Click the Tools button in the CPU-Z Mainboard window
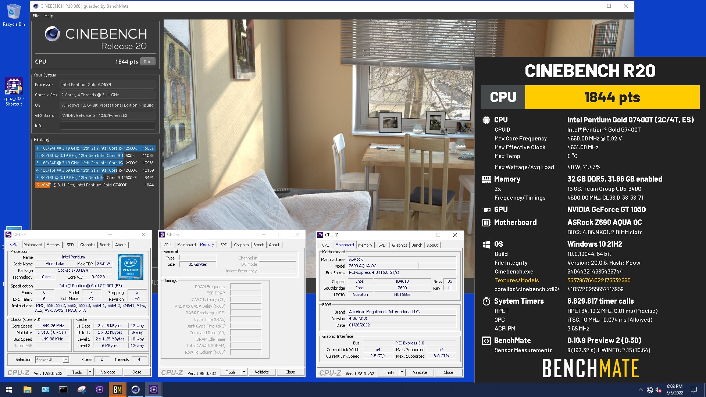This screenshot has height=397, width=706. 389,372
